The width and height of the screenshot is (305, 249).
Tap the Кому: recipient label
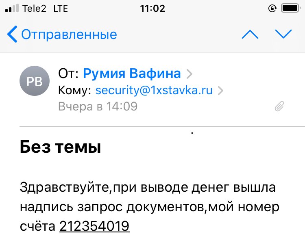point(75,90)
